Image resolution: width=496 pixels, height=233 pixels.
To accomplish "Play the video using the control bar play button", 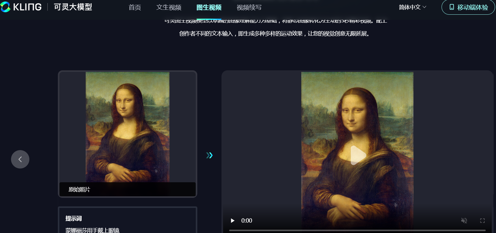I will click(x=232, y=220).
